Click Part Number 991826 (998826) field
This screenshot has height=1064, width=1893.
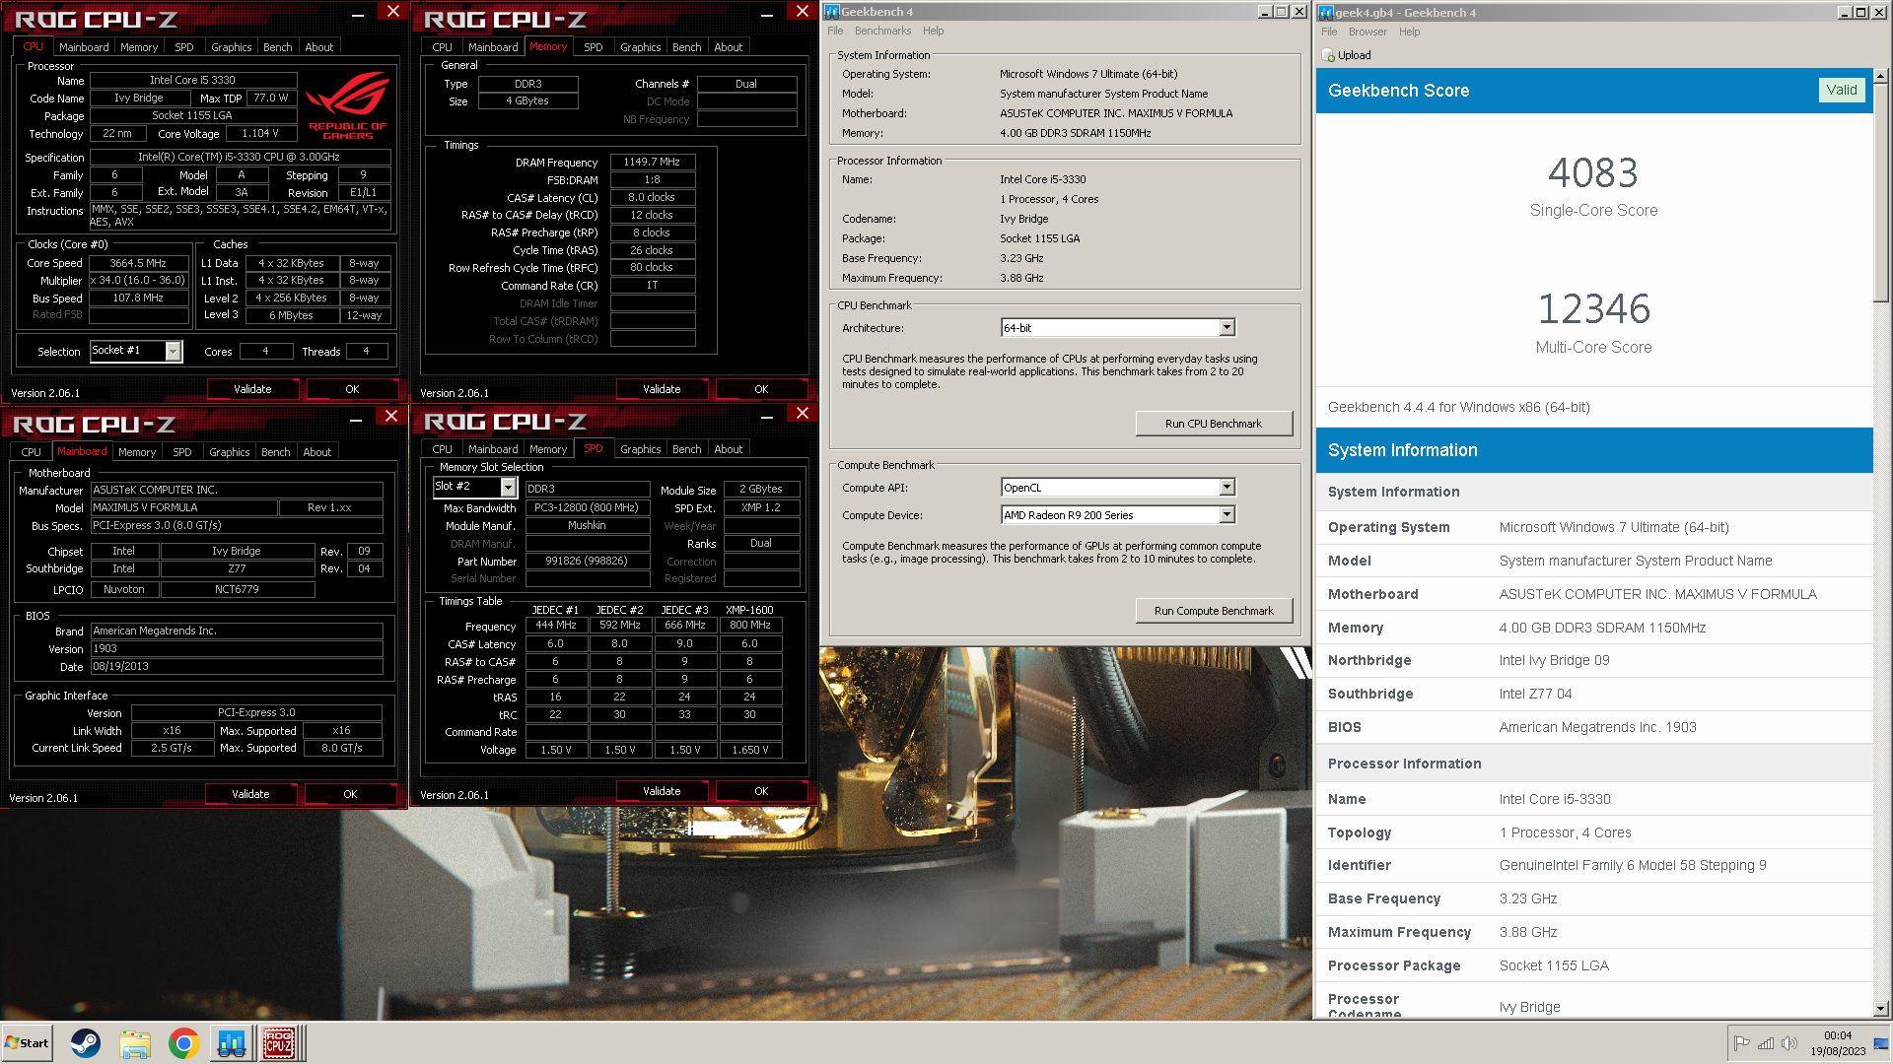click(x=587, y=562)
